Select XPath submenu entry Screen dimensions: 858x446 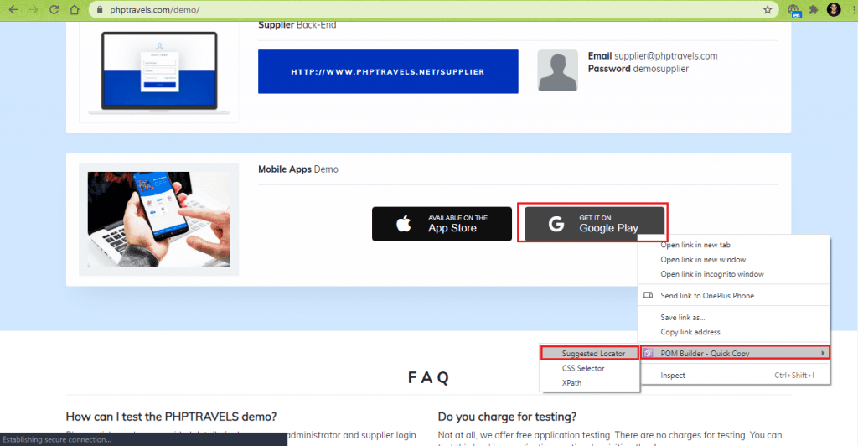pos(590,383)
